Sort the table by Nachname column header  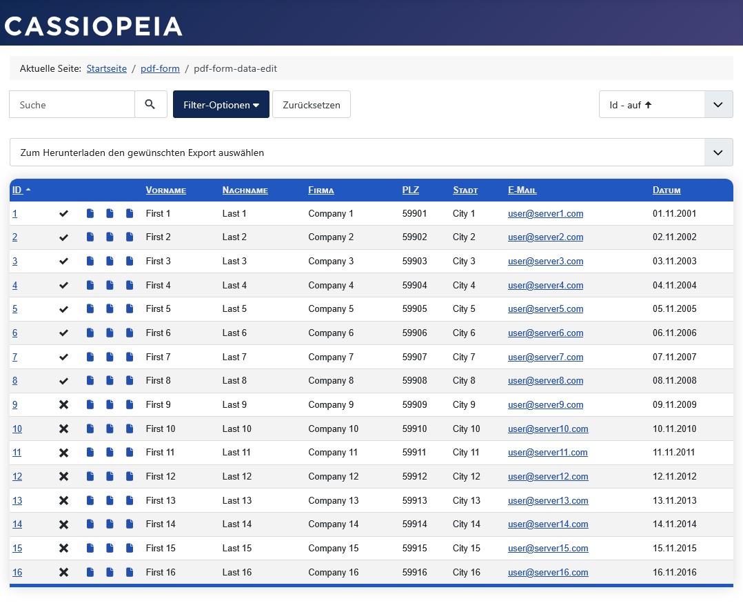(x=245, y=190)
